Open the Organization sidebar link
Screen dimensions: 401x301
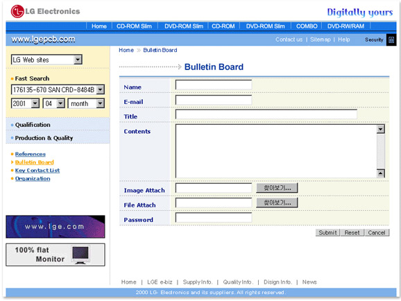click(33, 178)
